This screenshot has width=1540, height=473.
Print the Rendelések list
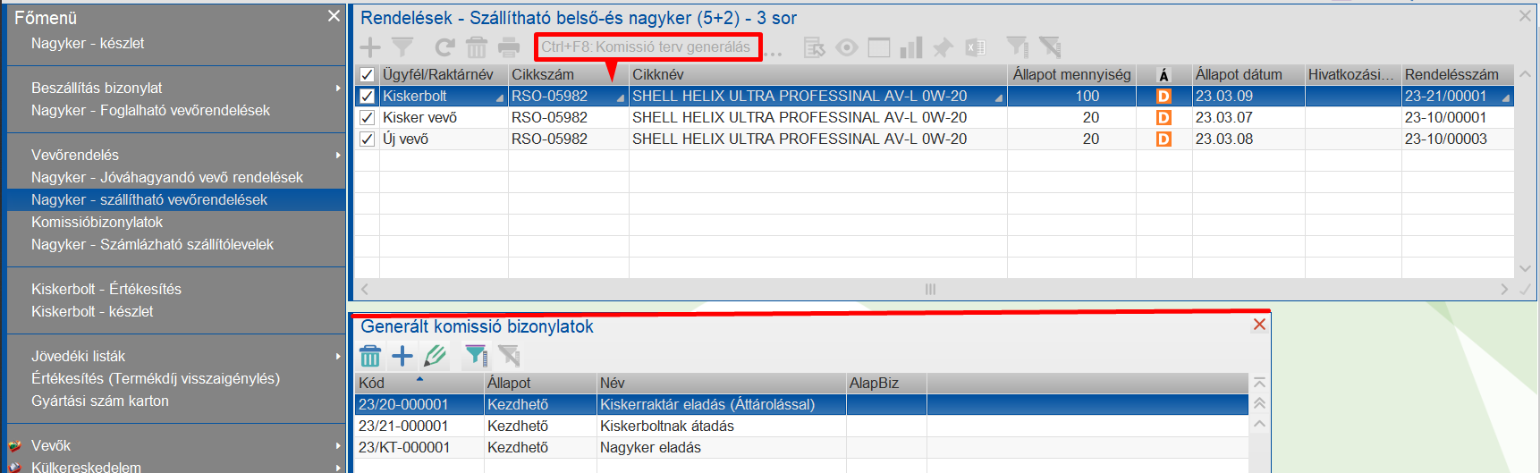pos(509,47)
